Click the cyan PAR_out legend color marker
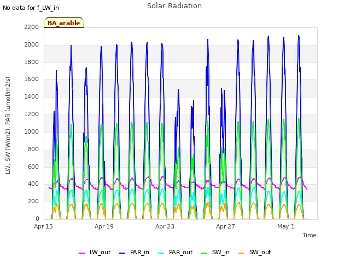The height and width of the screenshot is (263, 350). click(x=161, y=253)
